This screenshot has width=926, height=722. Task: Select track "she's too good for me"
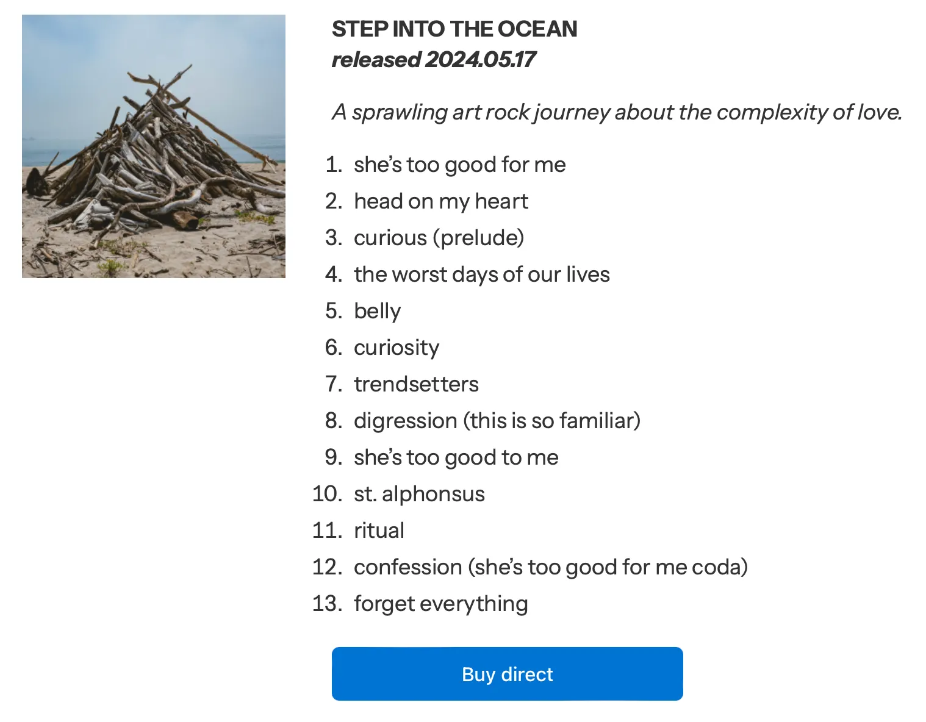pos(459,165)
